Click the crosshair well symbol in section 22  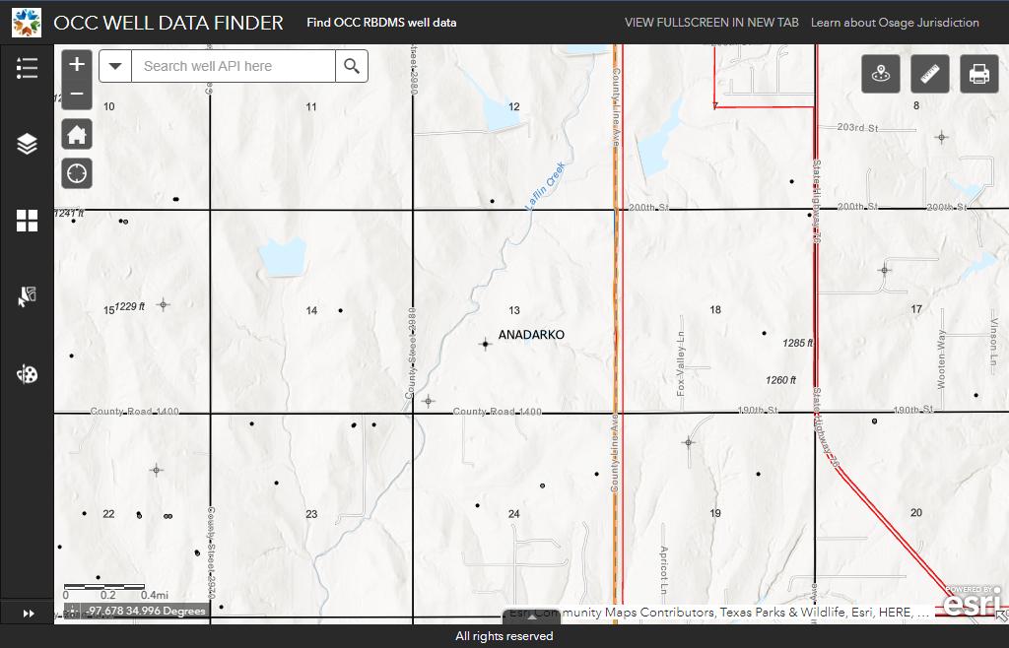point(157,471)
